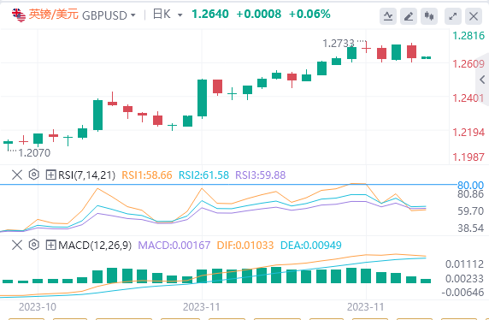Click the RSI(7,14,21) label
Screen dimensions: 489x320
click(x=86, y=175)
